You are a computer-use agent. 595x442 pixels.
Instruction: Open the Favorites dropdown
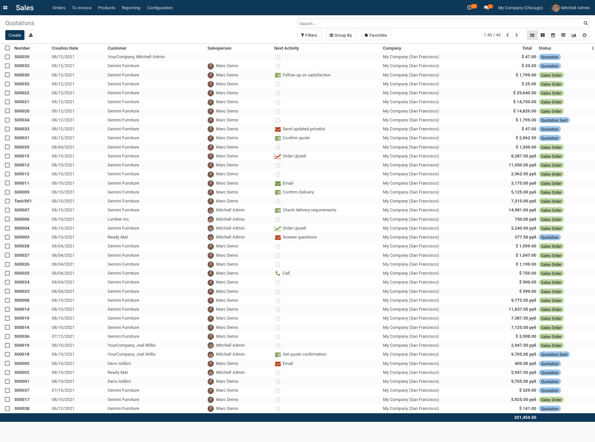click(x=376, y=35)
